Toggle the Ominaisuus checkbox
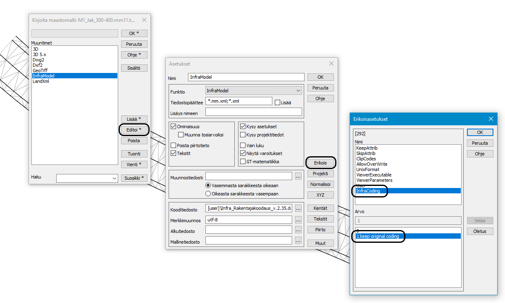Screen dimensions: 505x303 pos(174,127)
